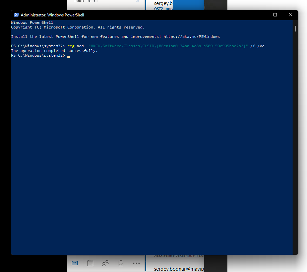
Task: Open the Outlook Tasks clipboard icon
Action: pos(121,263)
